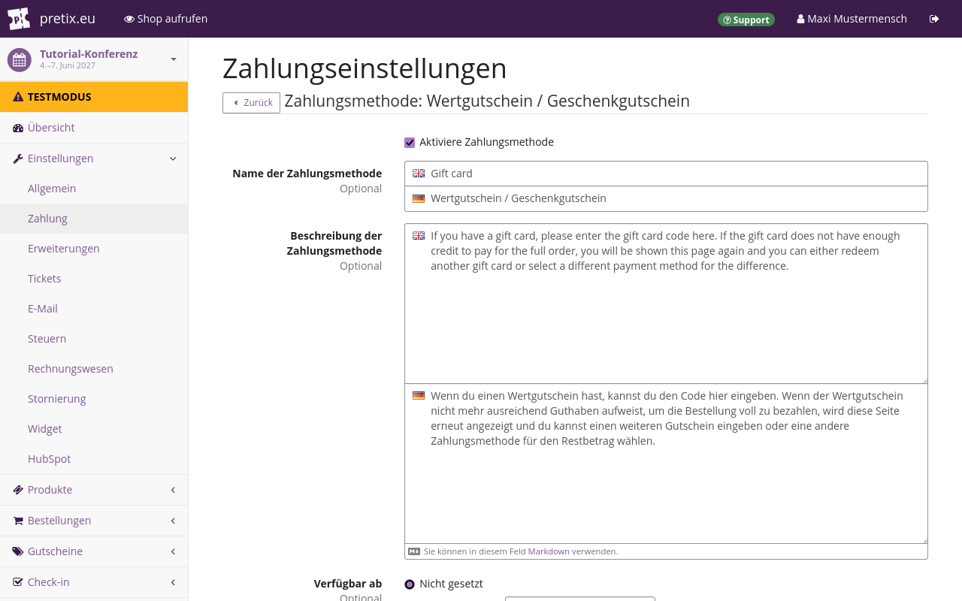962x601 pixels.
Task: Click the Zurück button
Action: tap(251, 103)
